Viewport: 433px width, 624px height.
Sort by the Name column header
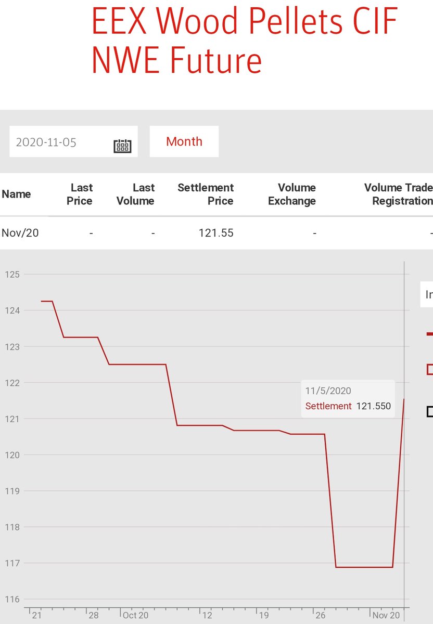click(16, 194)
